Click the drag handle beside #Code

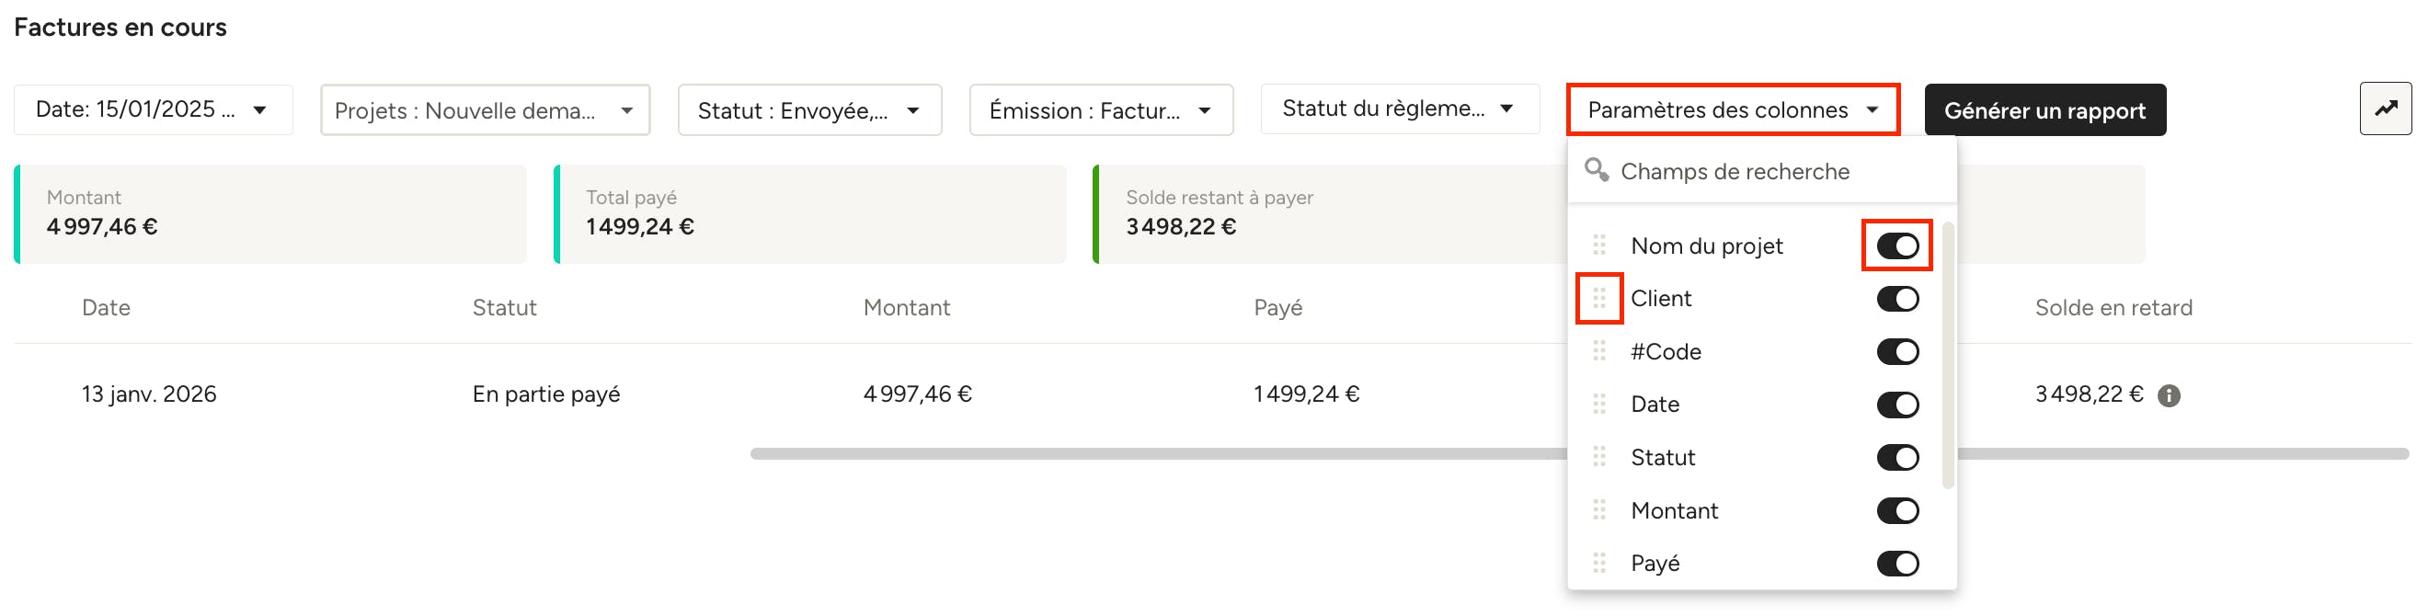(x=1598, y=351)
